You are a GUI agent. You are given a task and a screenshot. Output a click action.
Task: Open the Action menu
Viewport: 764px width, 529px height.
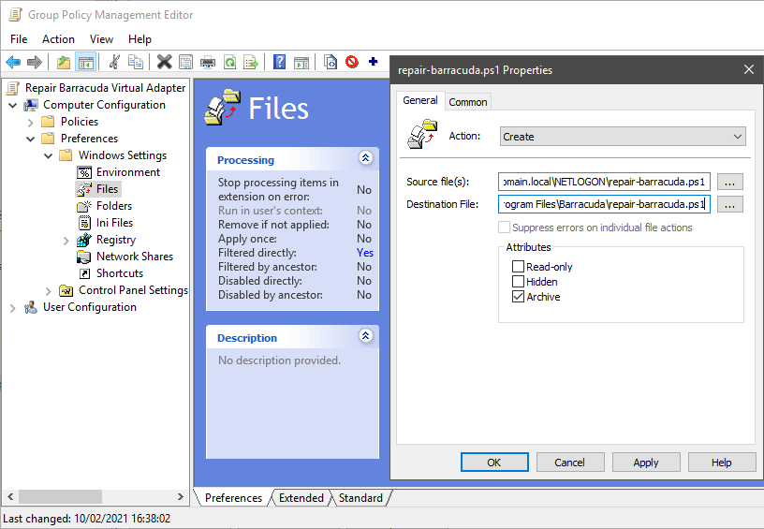[58, 39]
